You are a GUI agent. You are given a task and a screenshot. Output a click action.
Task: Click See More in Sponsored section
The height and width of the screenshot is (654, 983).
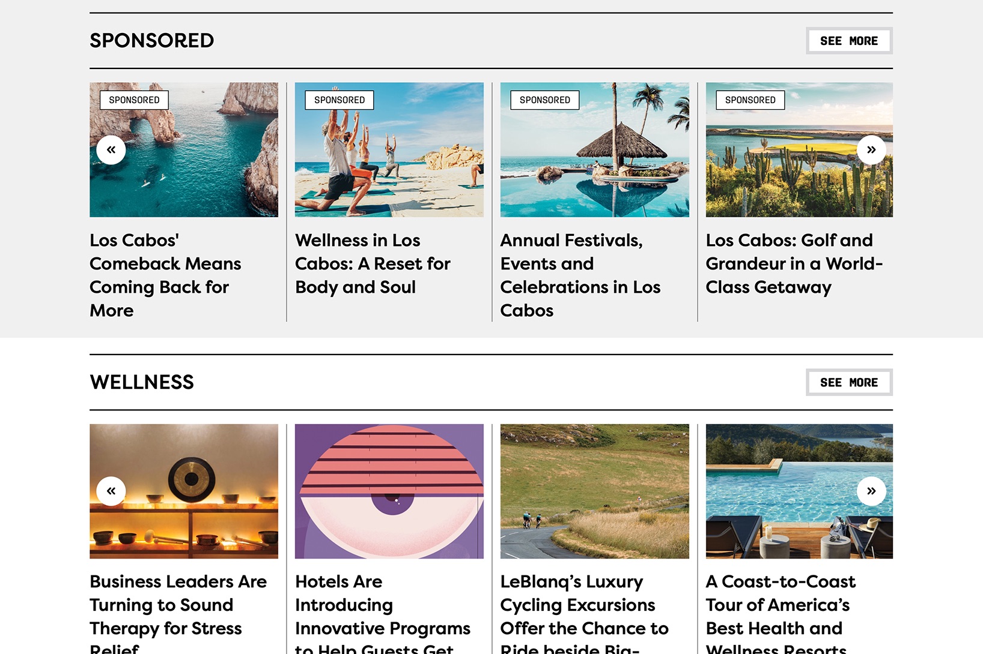point(849,41)
